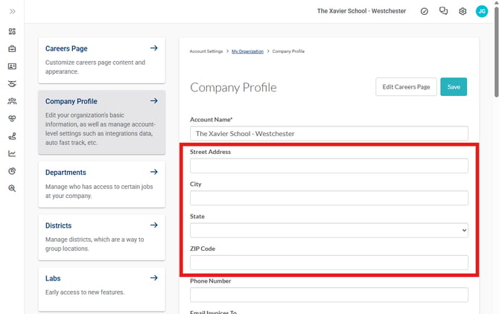
Task: Open the State dropdown
Action: click(329, 231)
